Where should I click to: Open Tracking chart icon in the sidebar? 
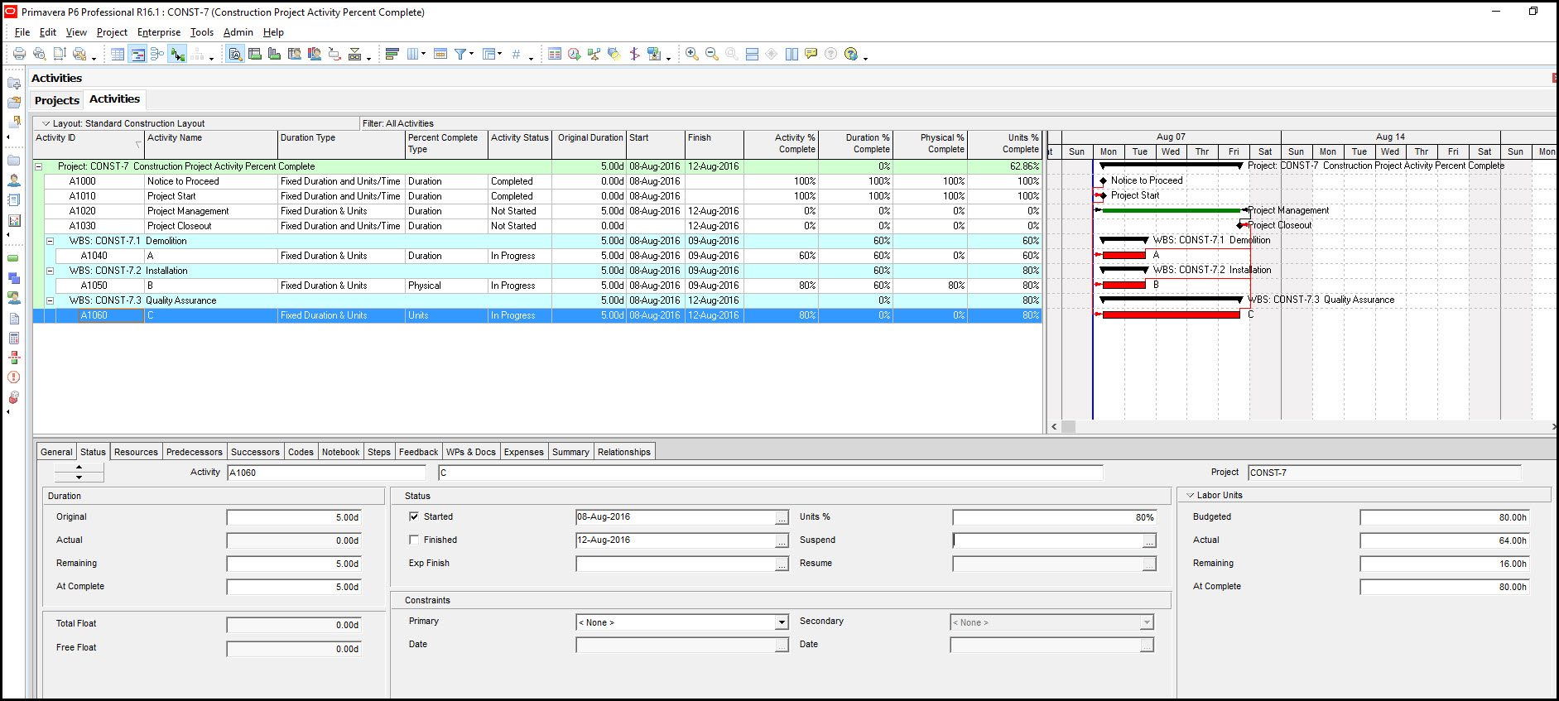point(14,221)
